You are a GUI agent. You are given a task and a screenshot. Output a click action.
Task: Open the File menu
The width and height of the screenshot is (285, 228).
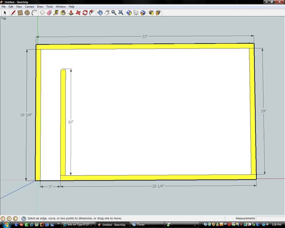pyautogui.click(x=3, y=7)
